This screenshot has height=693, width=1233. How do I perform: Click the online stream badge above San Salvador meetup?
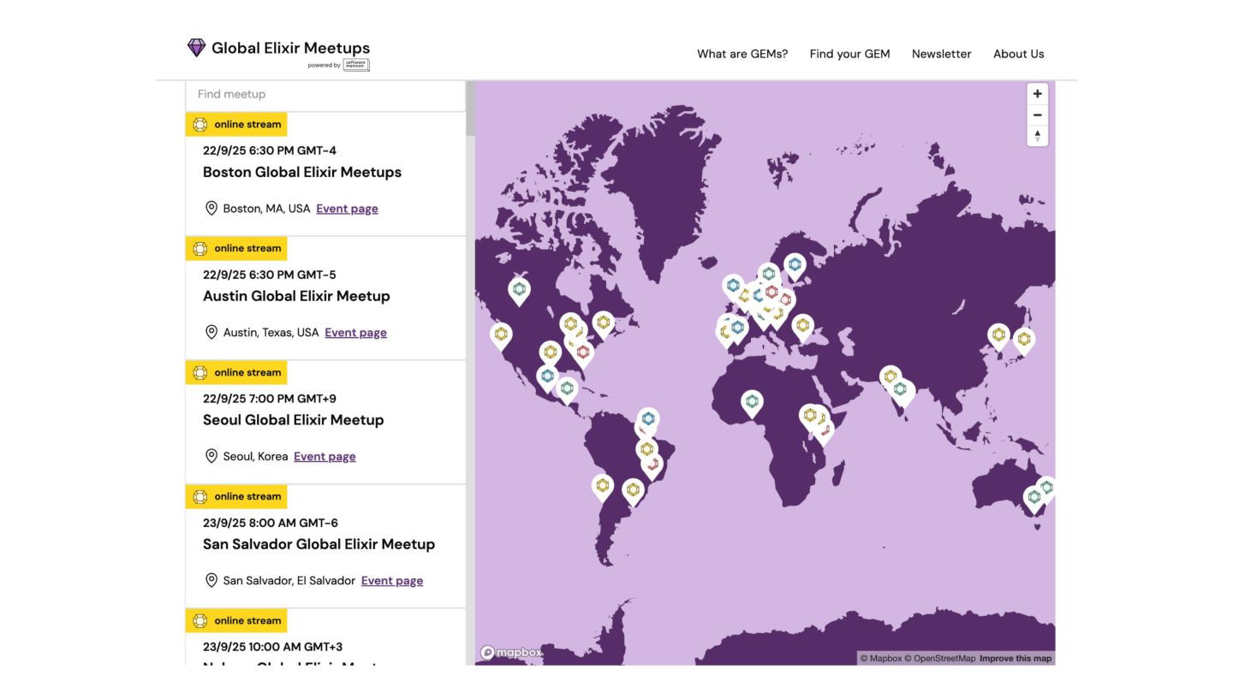[x=236, y=497]
